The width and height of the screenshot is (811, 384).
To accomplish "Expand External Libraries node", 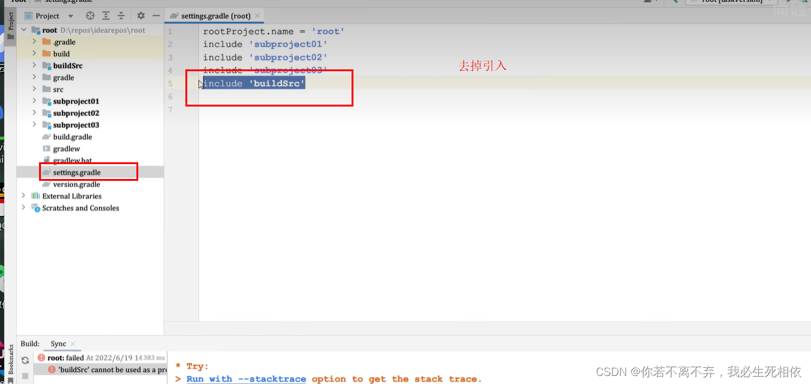I will click(x=24, y=196).
